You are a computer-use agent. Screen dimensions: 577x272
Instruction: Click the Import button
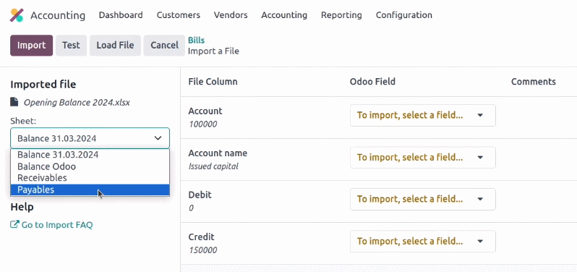point(31,46)
